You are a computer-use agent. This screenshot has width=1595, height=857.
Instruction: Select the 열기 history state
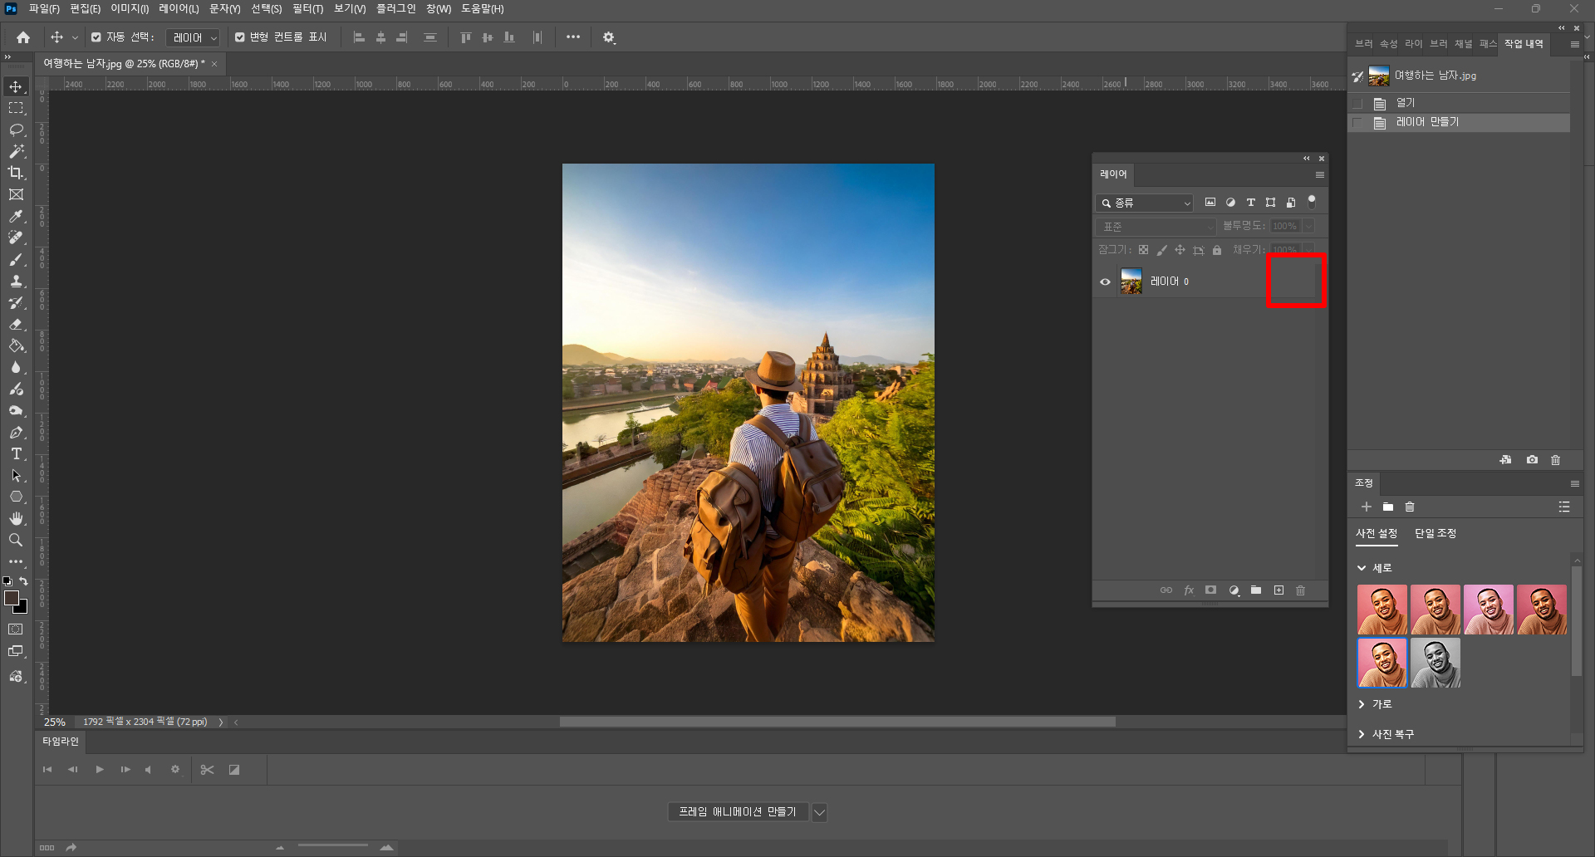tap(1405, 103)
